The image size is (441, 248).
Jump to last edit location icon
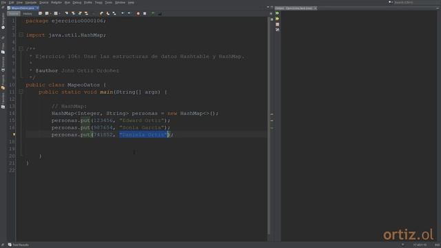pos(40,14)
